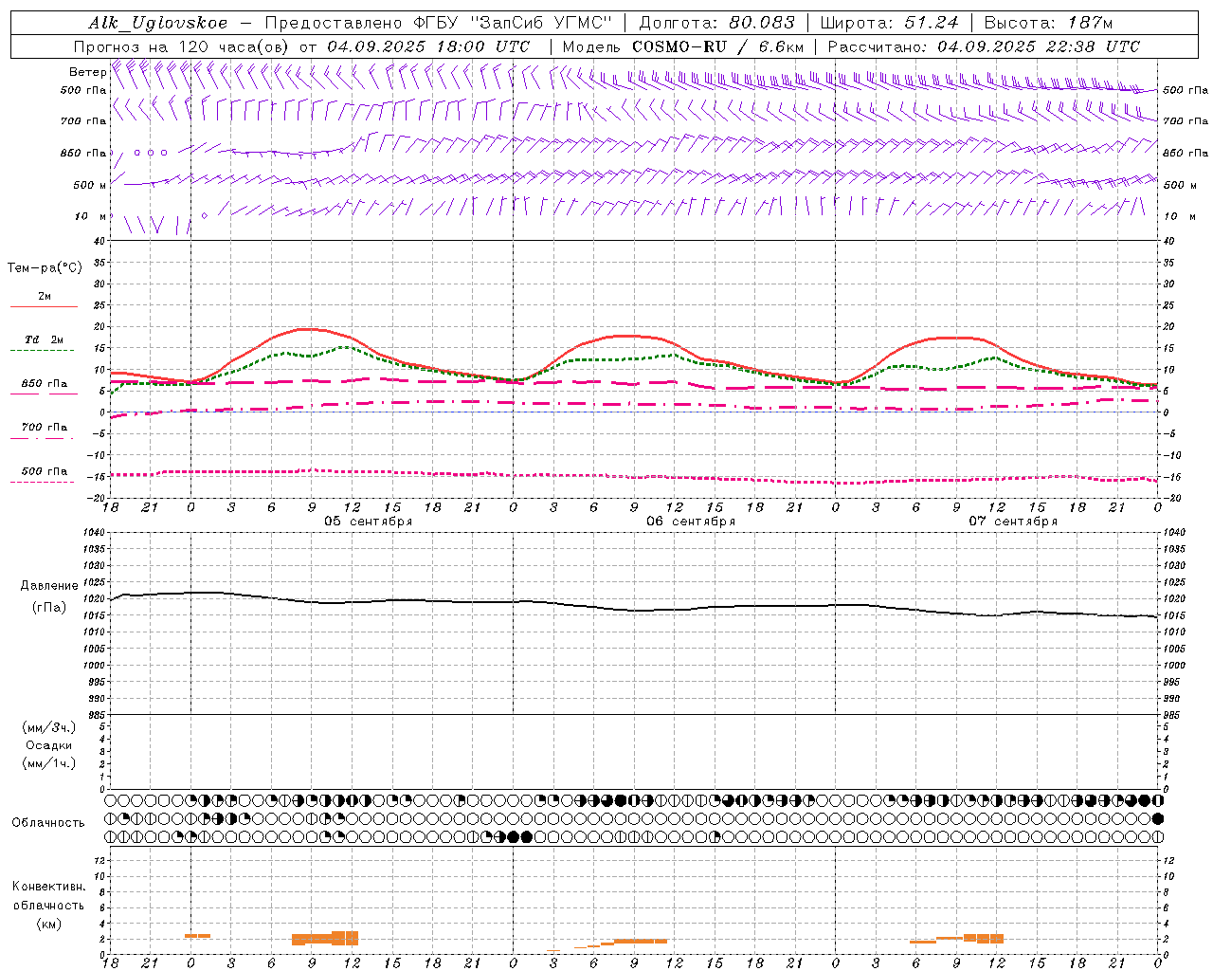Viewport: 1213px width, 971px height.
Task: Click the 850 гПа temperature legend entry
Action: (45, 384)
